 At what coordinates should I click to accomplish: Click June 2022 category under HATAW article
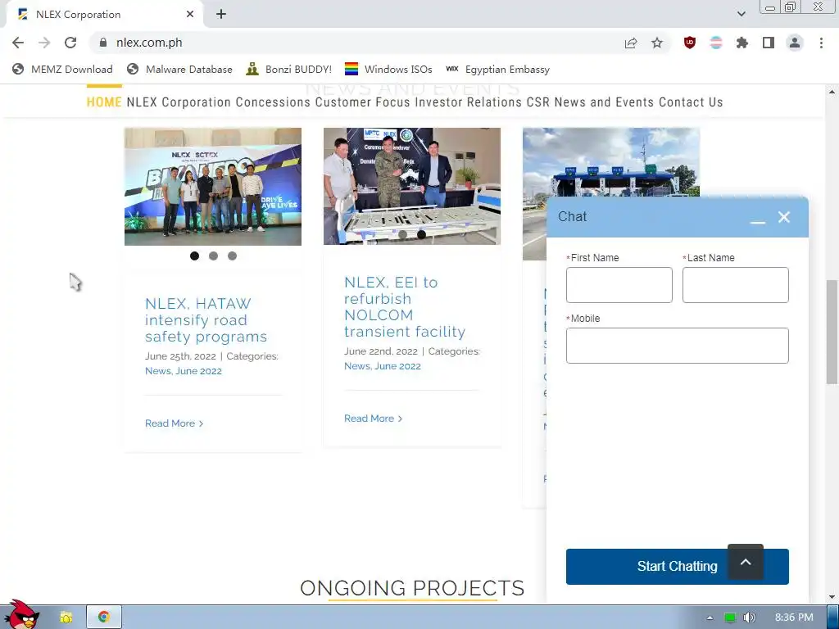pyautogui.click(x=198, y=371)
